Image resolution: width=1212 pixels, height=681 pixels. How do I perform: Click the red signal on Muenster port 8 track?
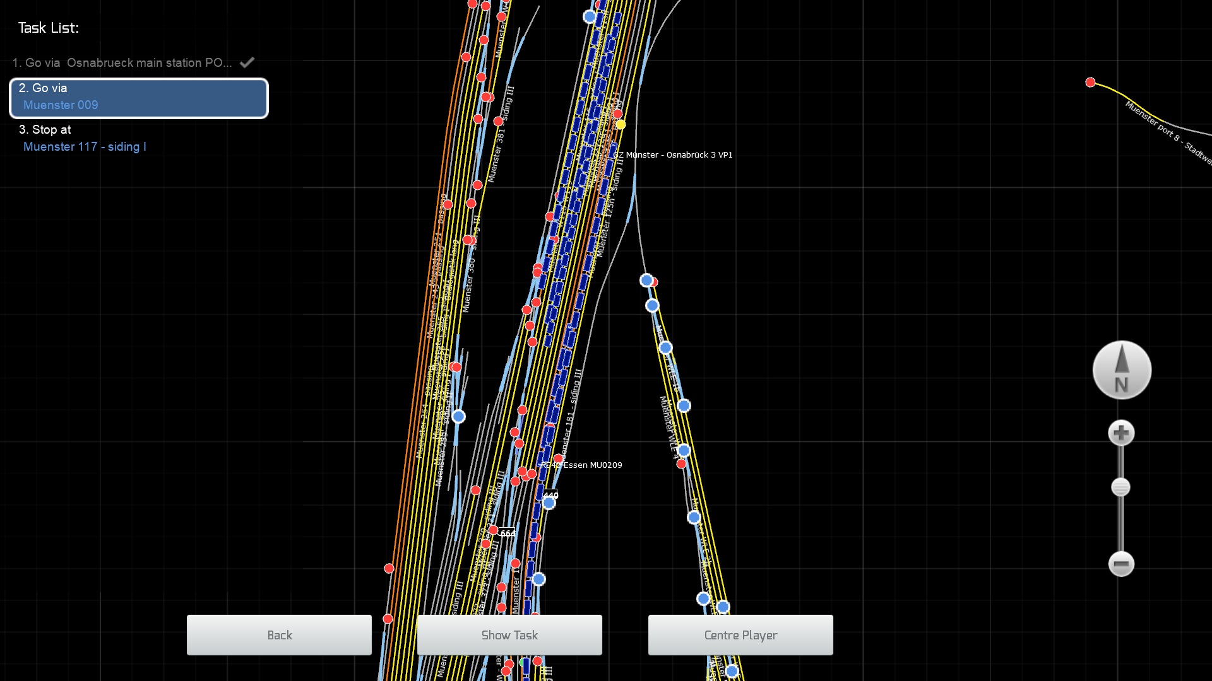coord(1090,83)
